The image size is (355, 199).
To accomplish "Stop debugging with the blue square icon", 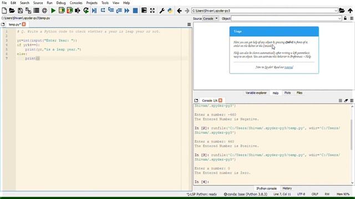I will (135, 11).
